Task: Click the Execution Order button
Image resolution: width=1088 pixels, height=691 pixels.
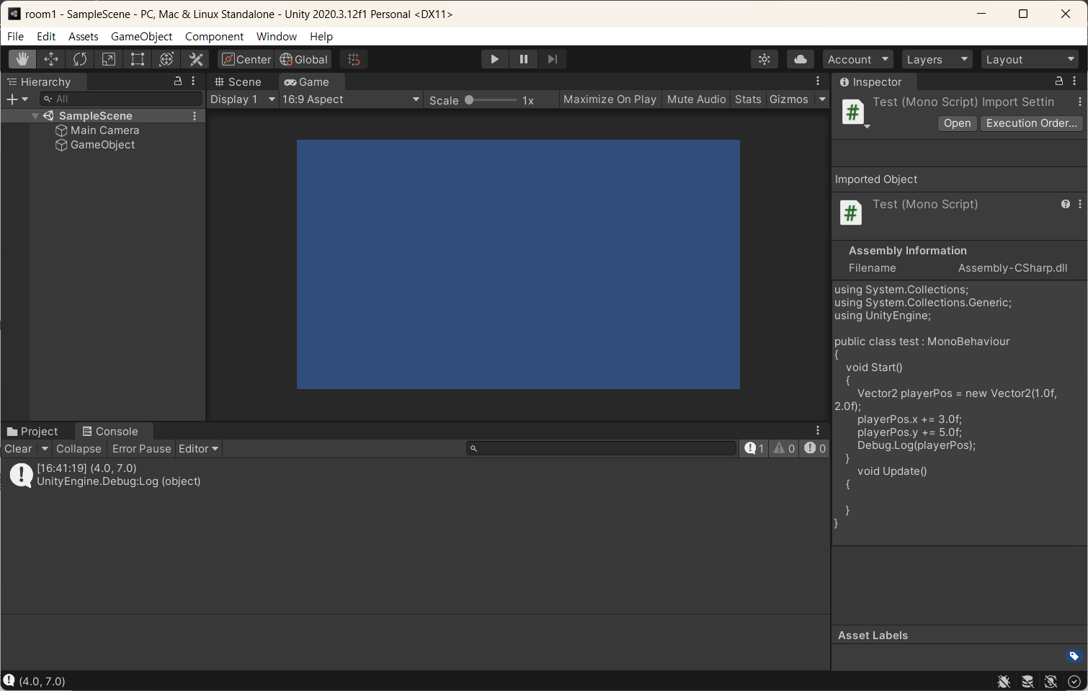Action: point(1031,123)
